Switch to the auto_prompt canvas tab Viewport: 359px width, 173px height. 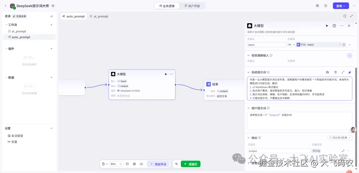(x=73, y=17)
